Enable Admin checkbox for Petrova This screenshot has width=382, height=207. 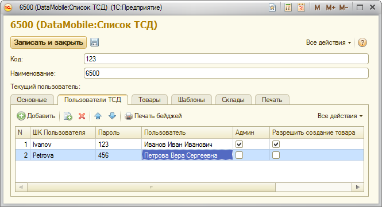(x=239, y=155)
